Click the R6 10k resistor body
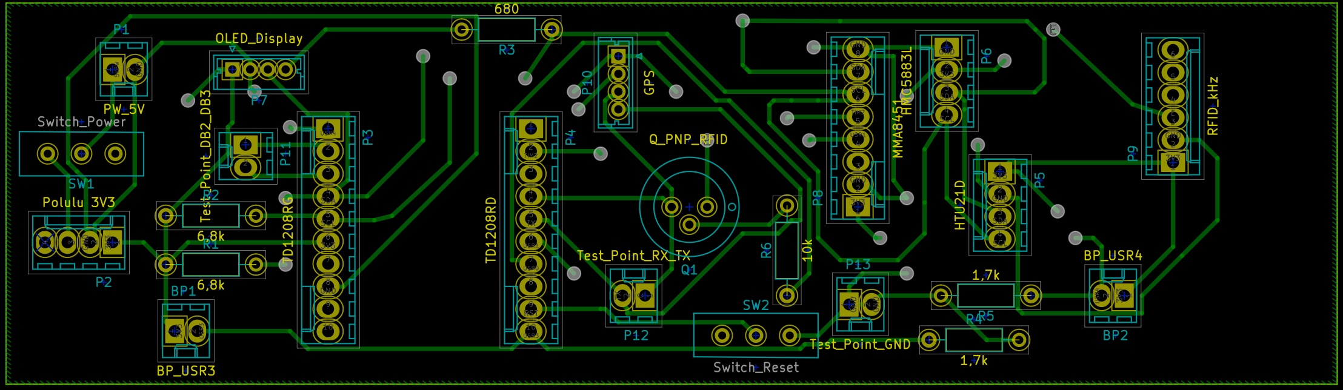The width and height of the screenshot is (1343, 390). tap(787, 250)
